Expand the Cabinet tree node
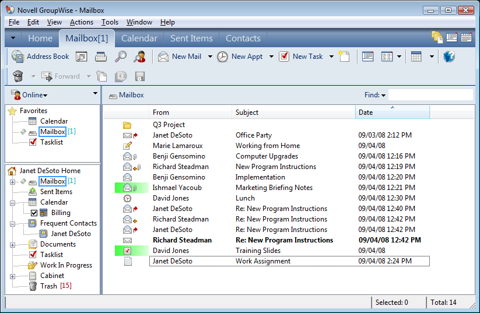 coord(13,276)
